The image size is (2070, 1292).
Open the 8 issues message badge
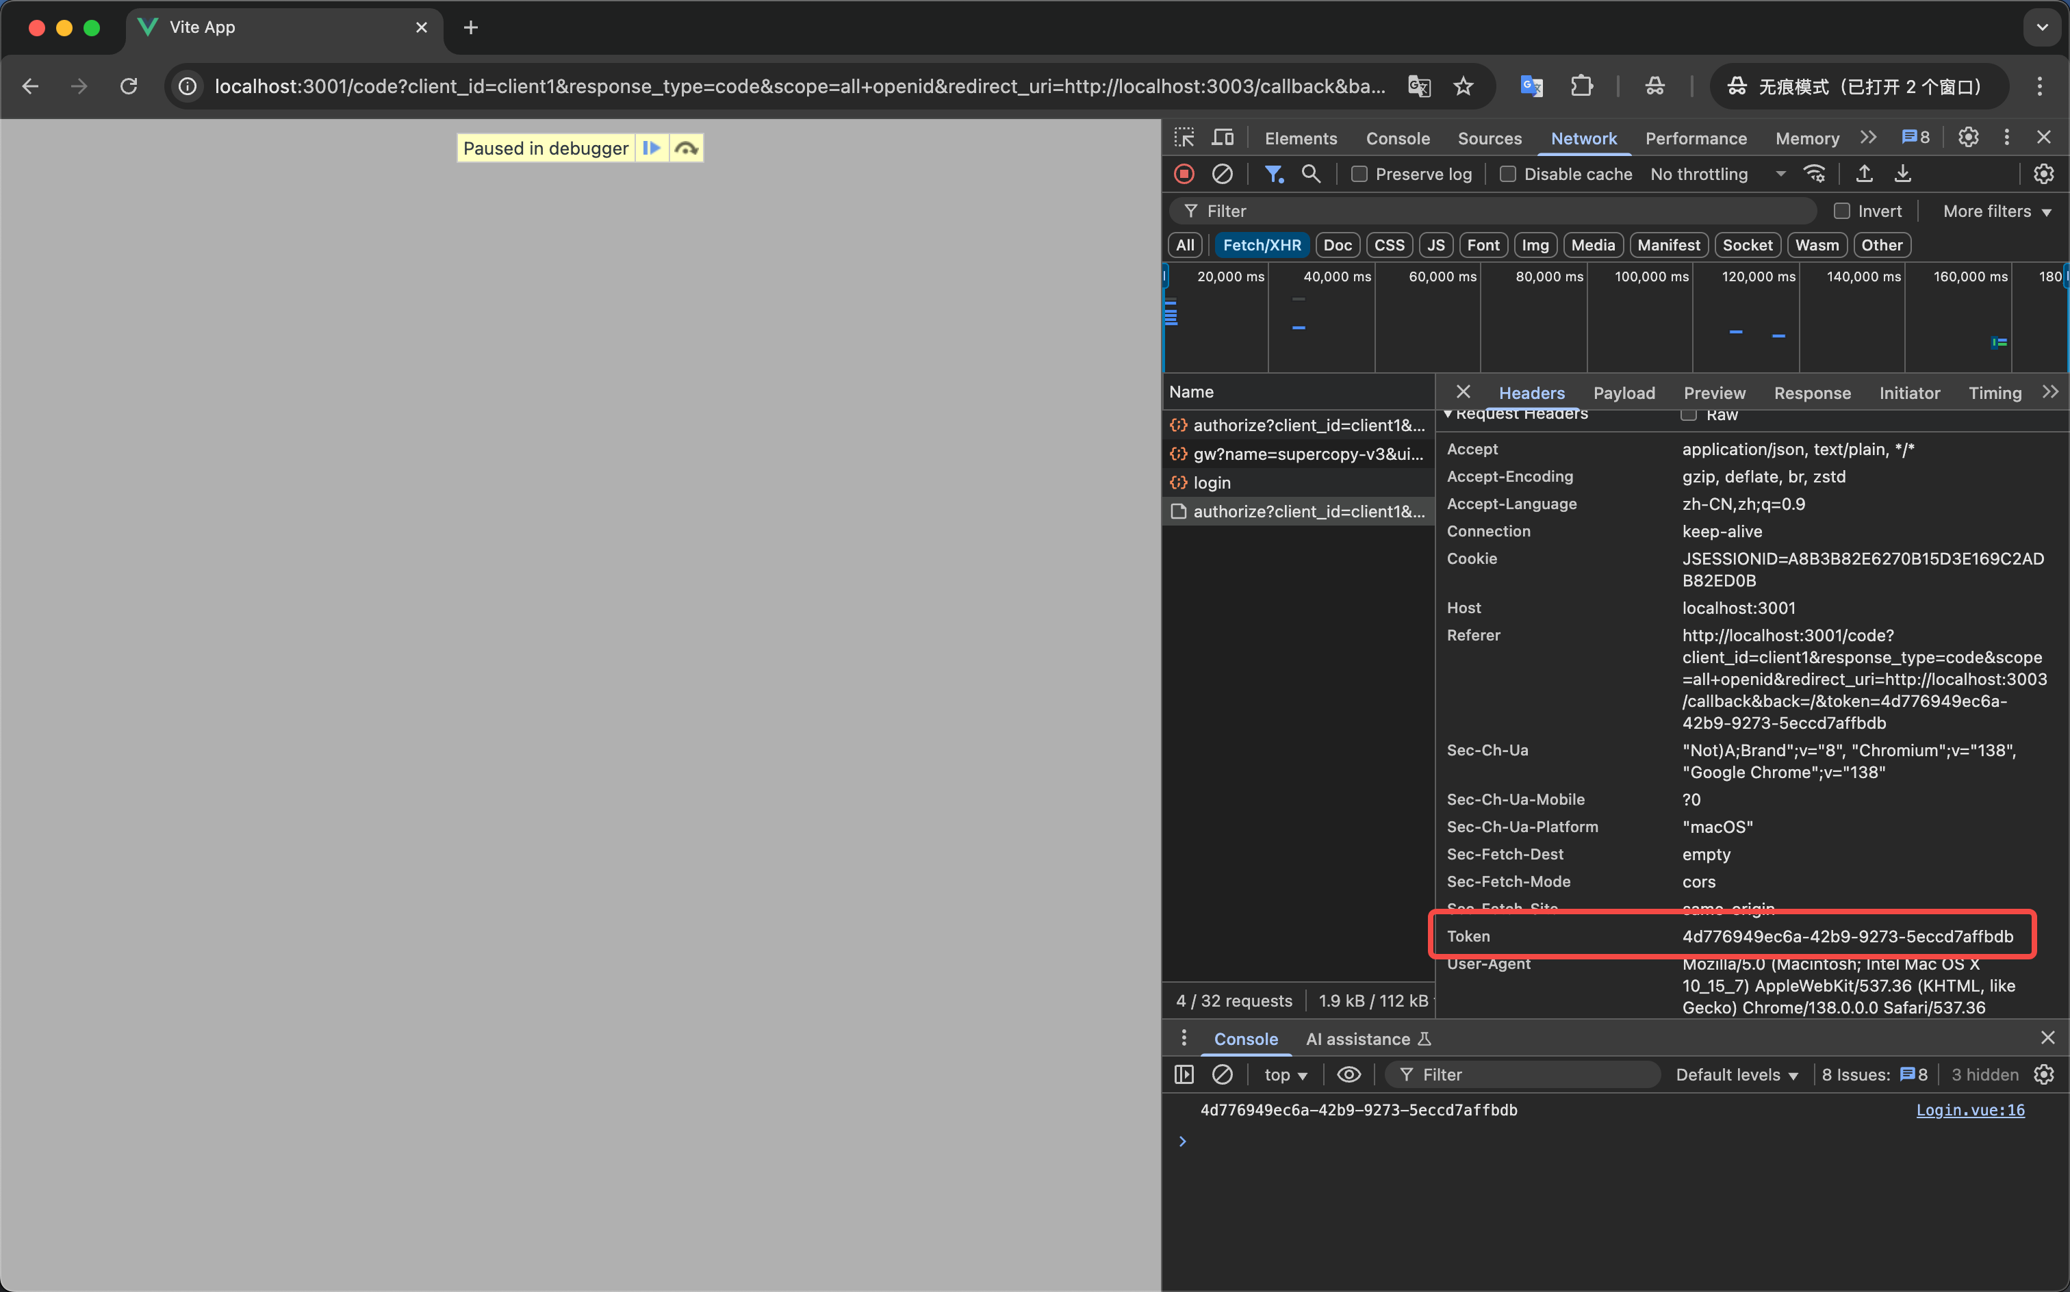coord(1915,138)
